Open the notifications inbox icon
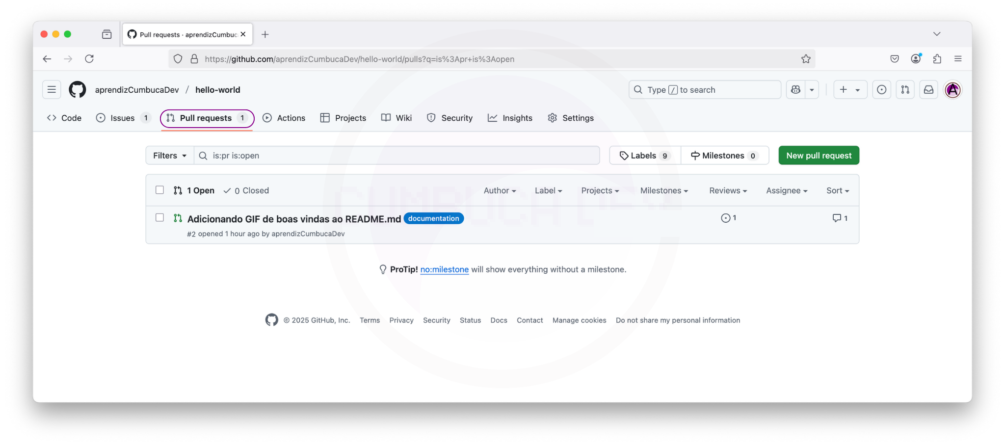Screen dimensions: 1005x447 click(x=928, y=90)
